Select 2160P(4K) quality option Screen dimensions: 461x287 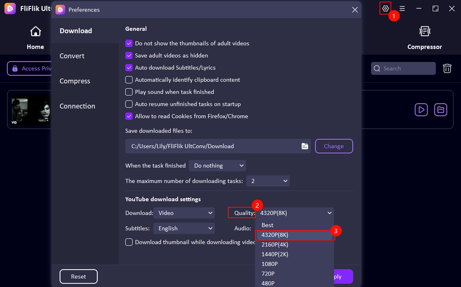(295, 245)
